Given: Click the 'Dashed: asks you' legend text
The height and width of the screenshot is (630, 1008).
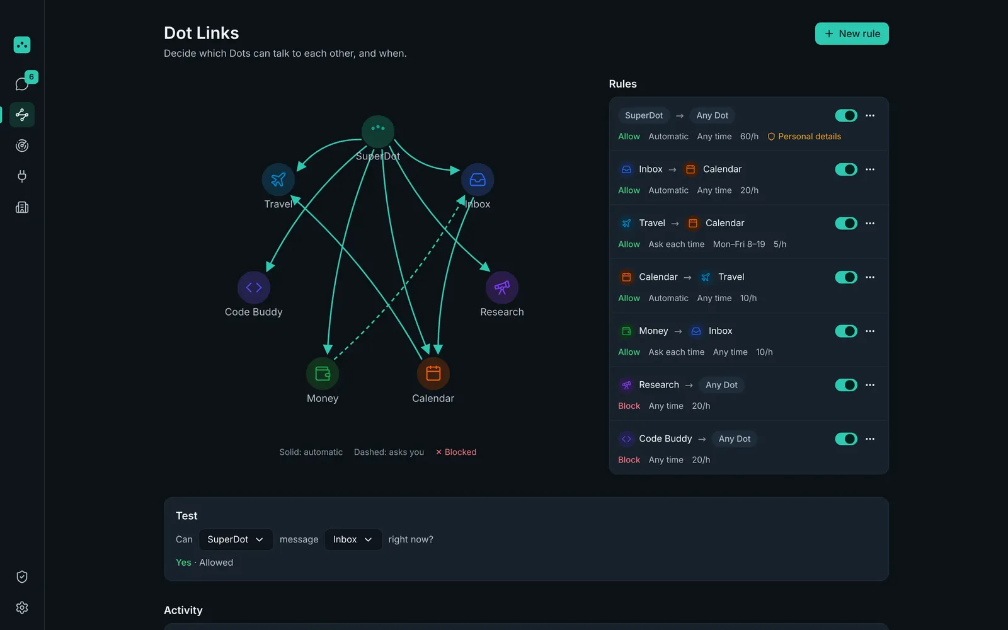Looking at the screenshot, I should (389, 452).
